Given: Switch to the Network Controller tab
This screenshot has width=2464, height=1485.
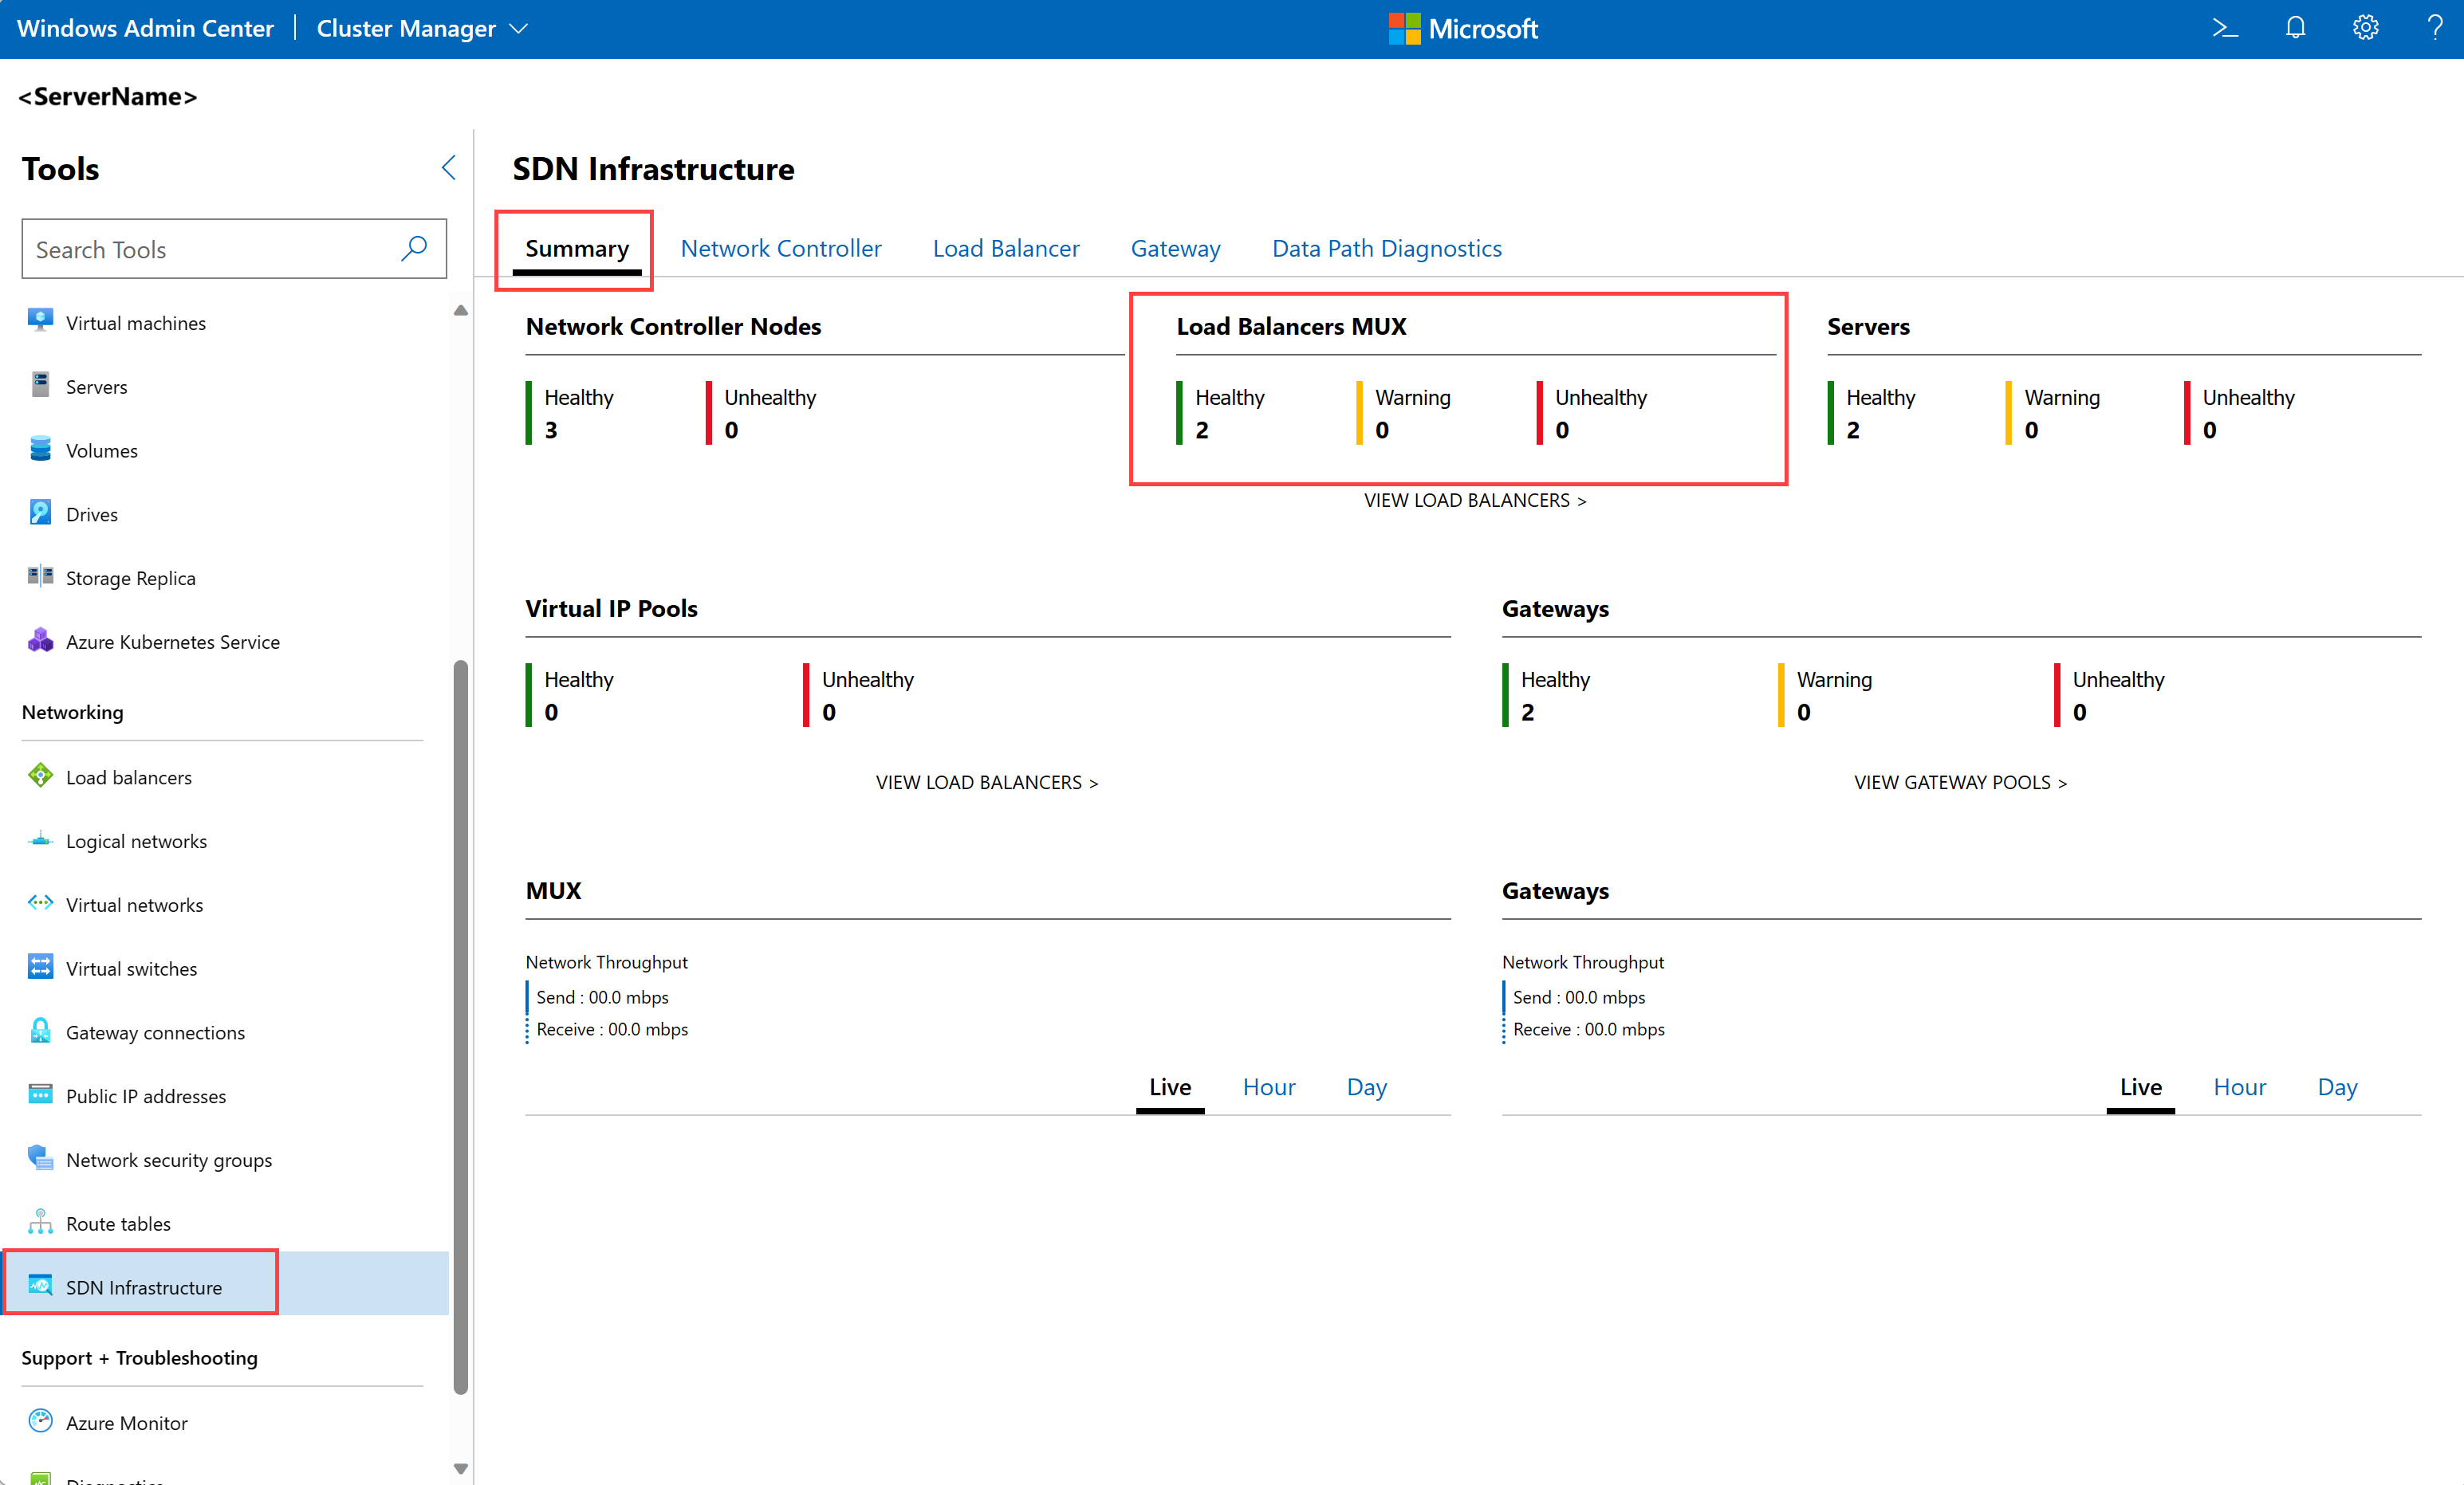Looking at the screenshot, I should pyautogui.click(x=780, y=248).
